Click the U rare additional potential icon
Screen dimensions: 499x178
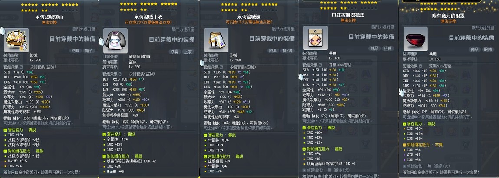(x=404, y=145)
